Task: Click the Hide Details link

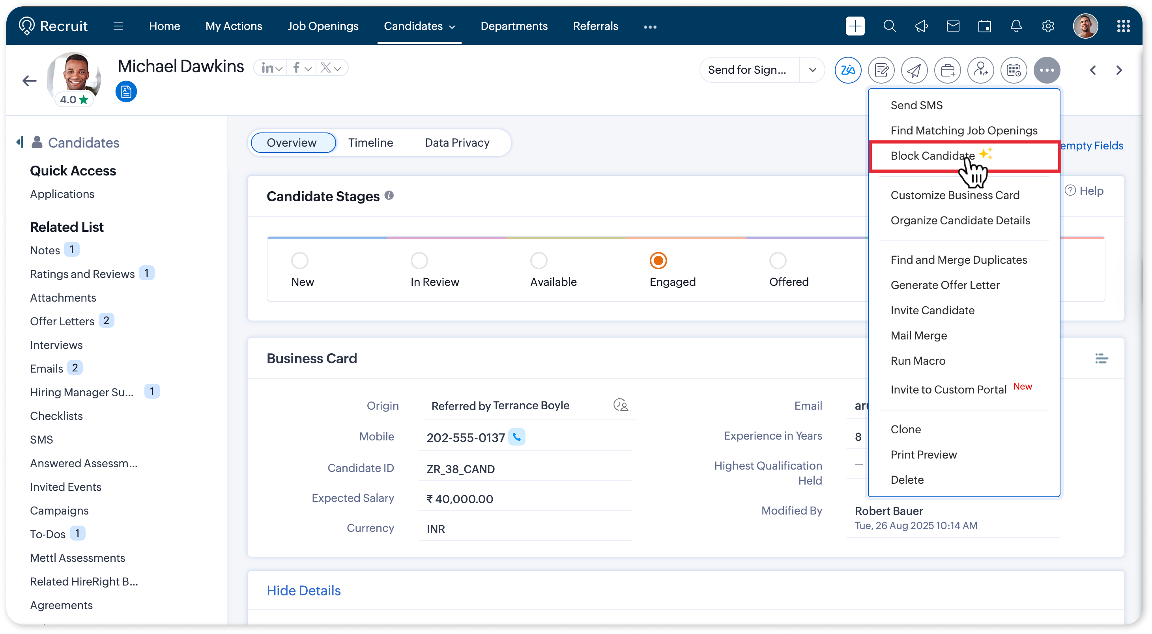Action: tap(303, 591)
